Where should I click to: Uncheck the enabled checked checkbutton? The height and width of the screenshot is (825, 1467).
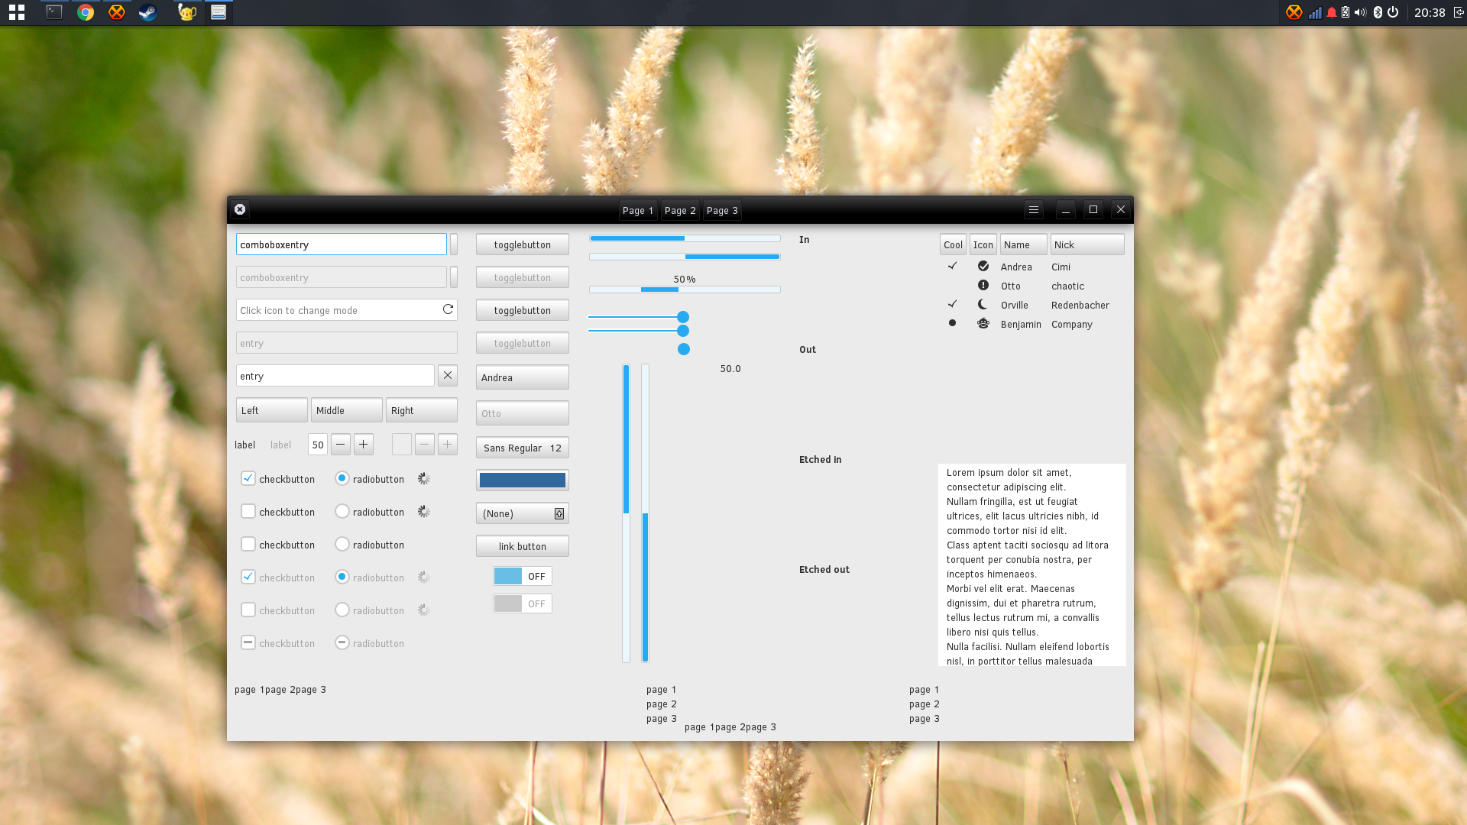(x=248, y=478)
